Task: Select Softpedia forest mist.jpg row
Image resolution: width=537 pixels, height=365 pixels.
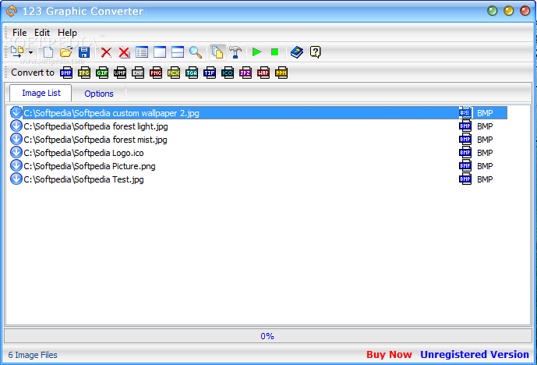Action: (259, 140)
